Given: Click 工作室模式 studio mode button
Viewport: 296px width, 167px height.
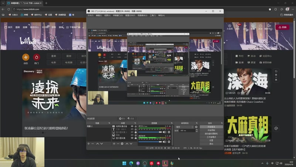Looking at the screenshot, I should pyautogui.click(x=211, y=137).
